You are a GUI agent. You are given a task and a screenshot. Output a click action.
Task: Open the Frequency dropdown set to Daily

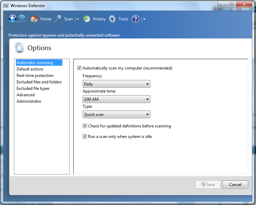(x=116, y=84)
